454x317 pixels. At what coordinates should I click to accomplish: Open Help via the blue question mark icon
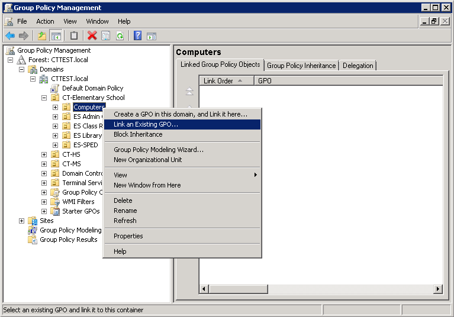137,35
